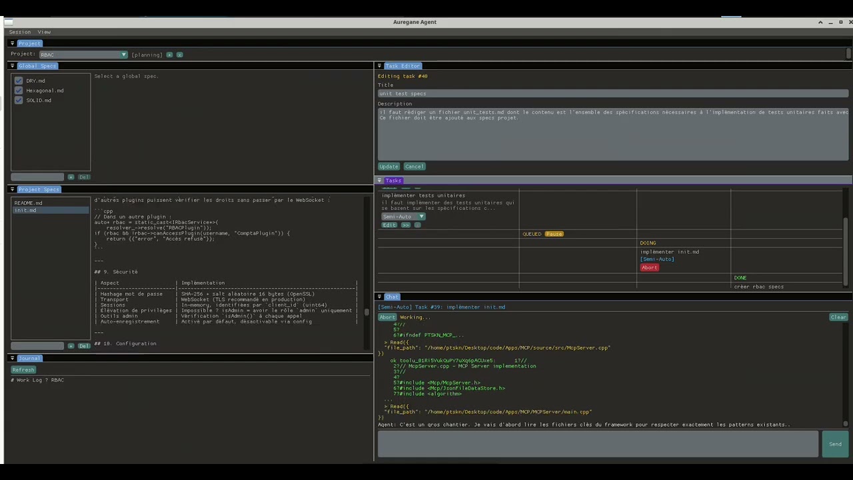Edit the implémenter tests unitaires task
Image resolution: width=853 pixels, height=480 pixels.
[x=389, y=225]
